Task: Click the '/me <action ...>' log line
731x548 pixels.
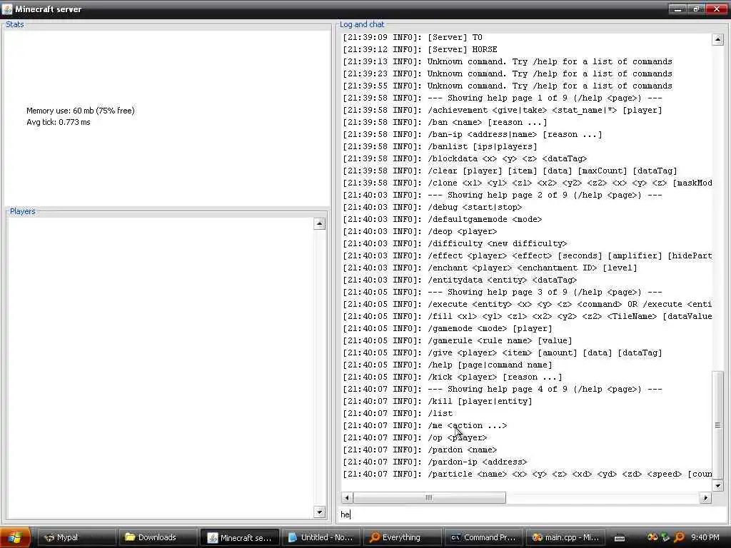Action: pyautogui.click(x=425, y=425)
